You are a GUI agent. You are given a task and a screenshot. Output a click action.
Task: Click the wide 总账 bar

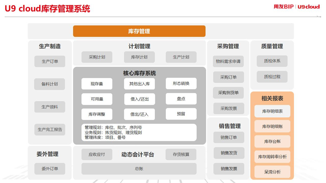point(139,169)
